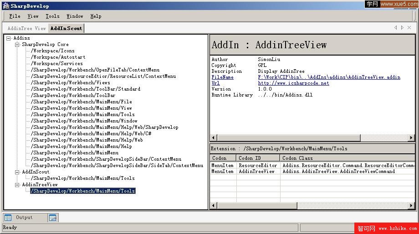Open the Url link label

[215, 83]
